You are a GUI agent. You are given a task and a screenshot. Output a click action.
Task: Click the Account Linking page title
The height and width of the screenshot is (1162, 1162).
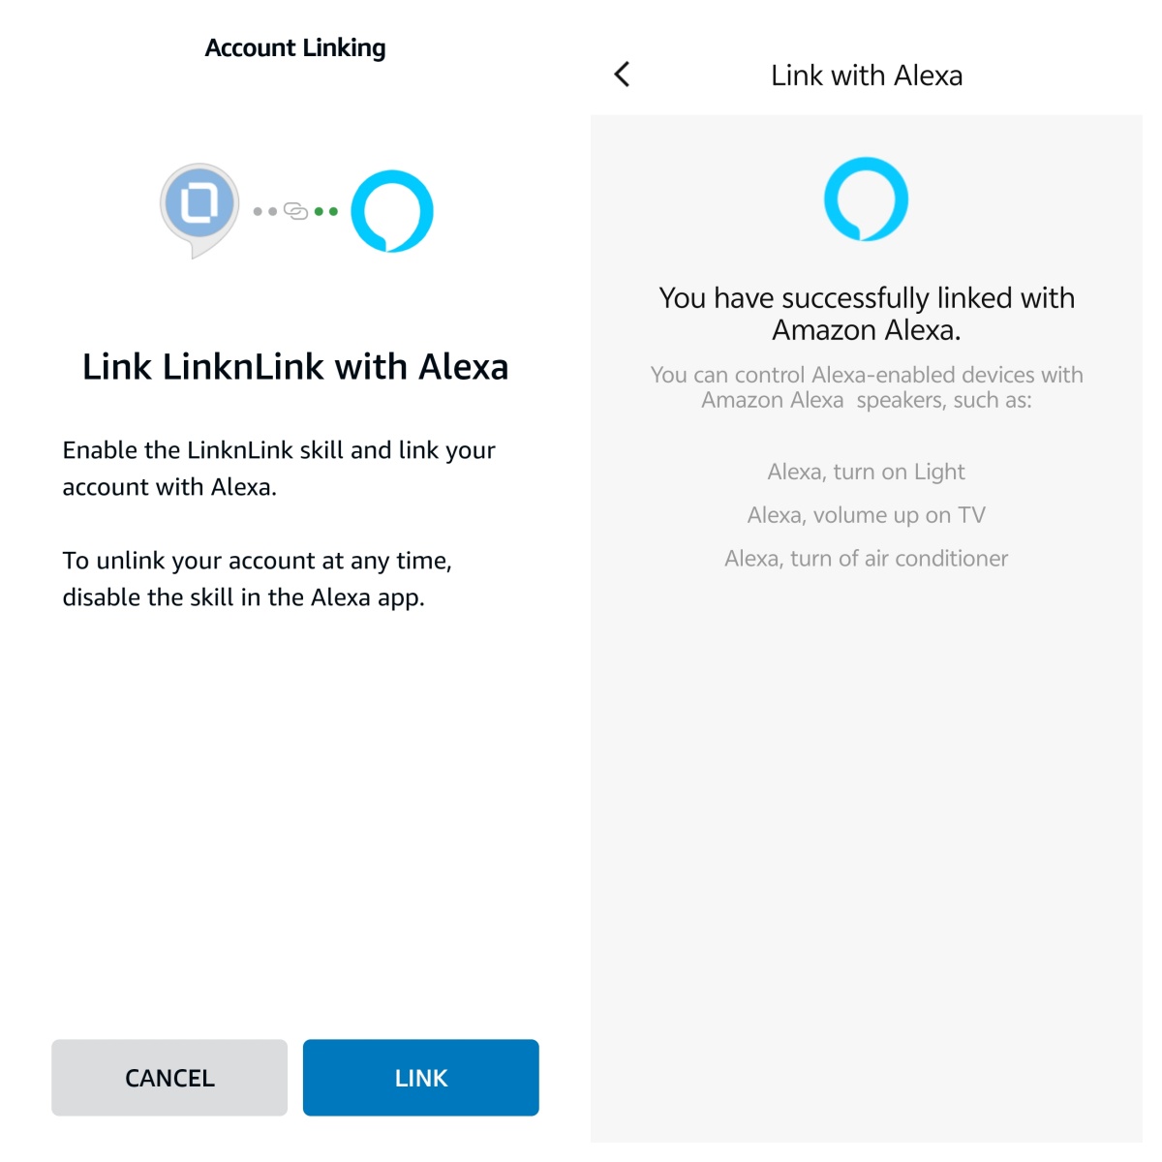click(295, 47)
